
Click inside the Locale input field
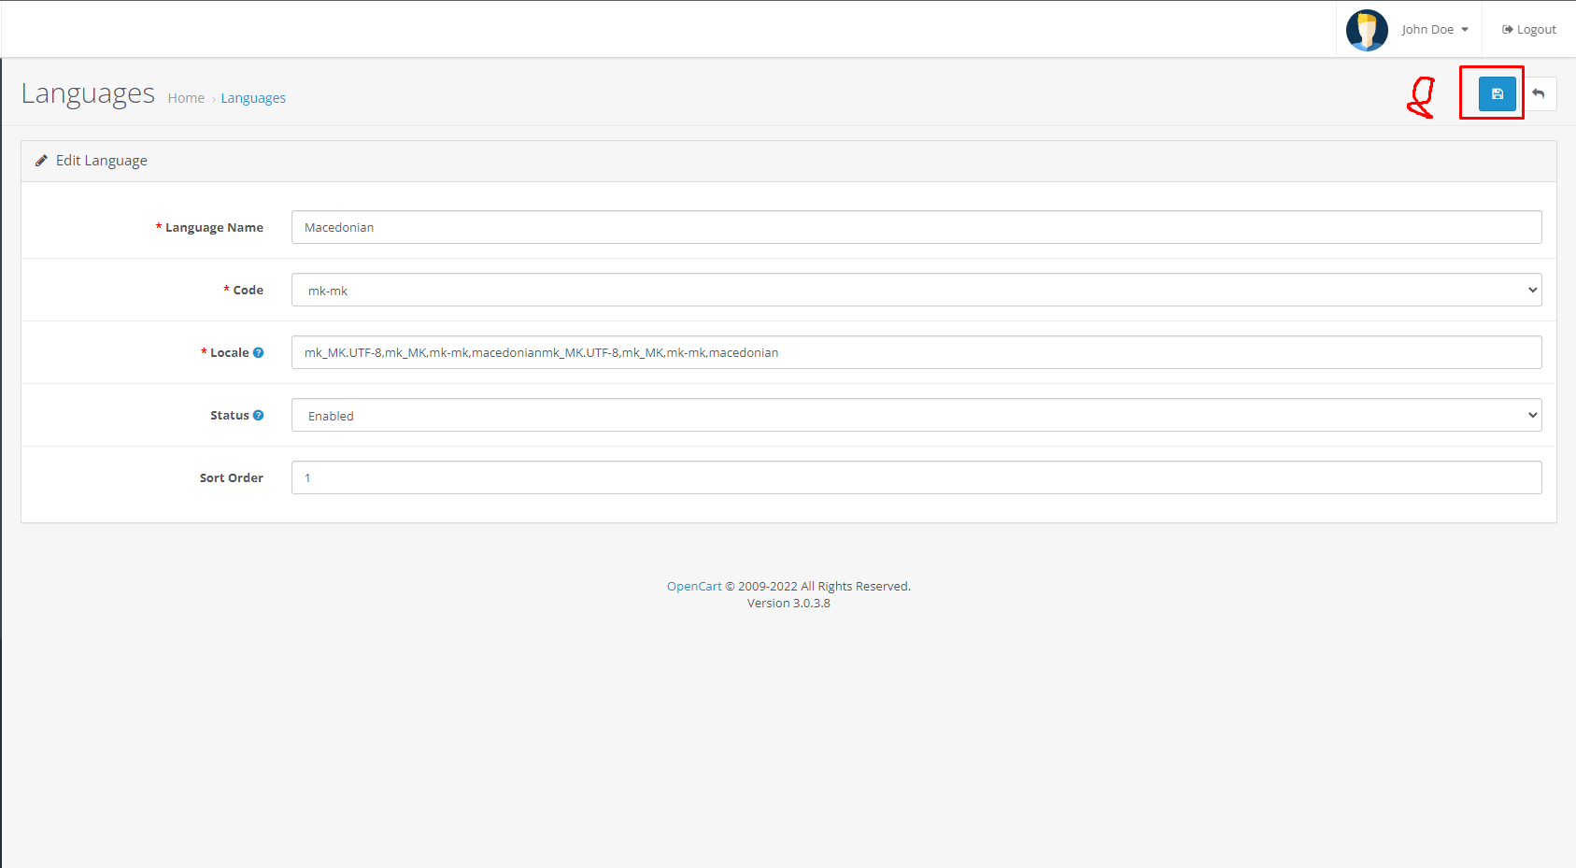pos(916,352)
